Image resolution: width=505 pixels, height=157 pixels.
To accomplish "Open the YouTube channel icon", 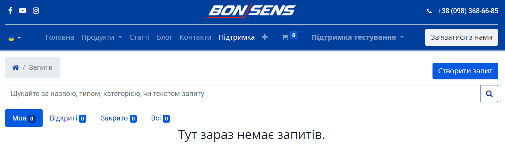I will coord(23,11).
